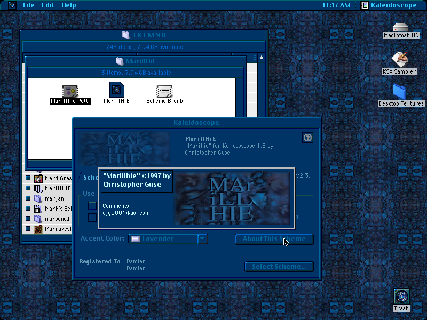Select the marooned folder icon in list
Screen dimensions: 427x320
click(x=38, y=219)
